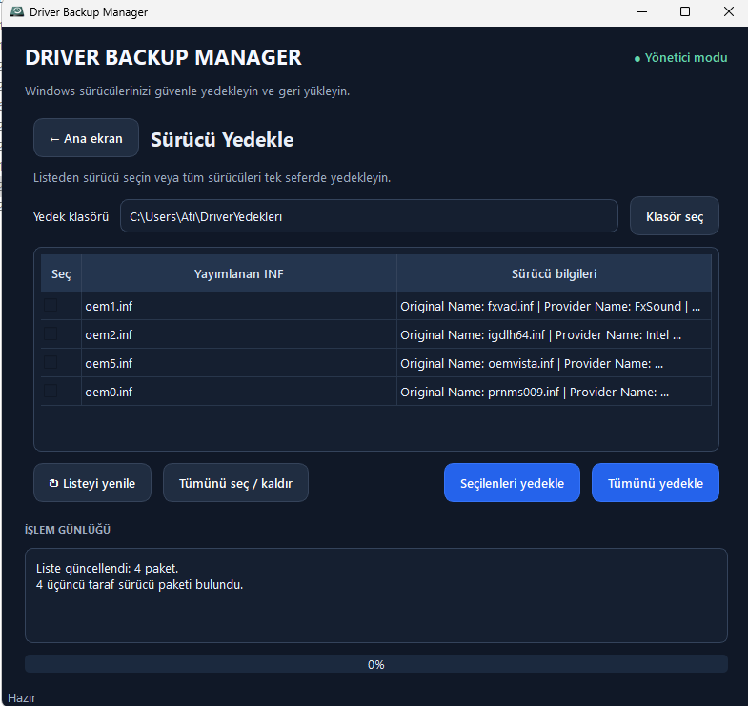Click the Driver Backup Manager title bar icon

pos(17,12)
